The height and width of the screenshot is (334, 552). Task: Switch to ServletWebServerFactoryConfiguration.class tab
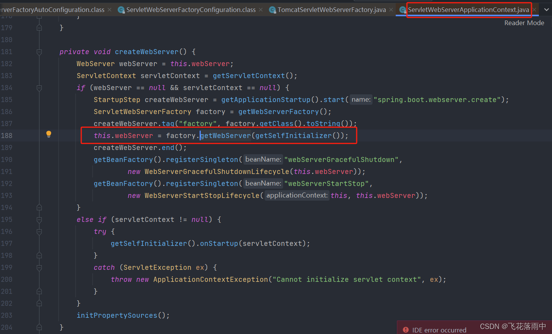click(191, 10)
